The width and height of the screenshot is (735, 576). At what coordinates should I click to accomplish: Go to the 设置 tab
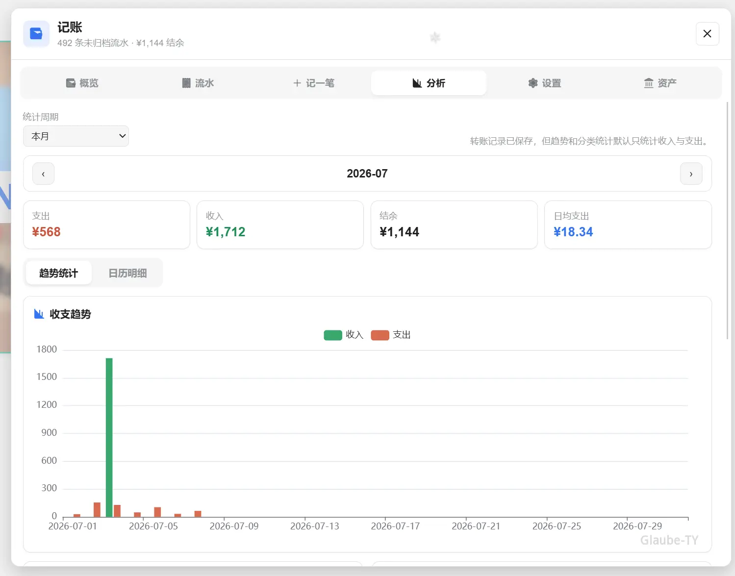coord(544,83)
